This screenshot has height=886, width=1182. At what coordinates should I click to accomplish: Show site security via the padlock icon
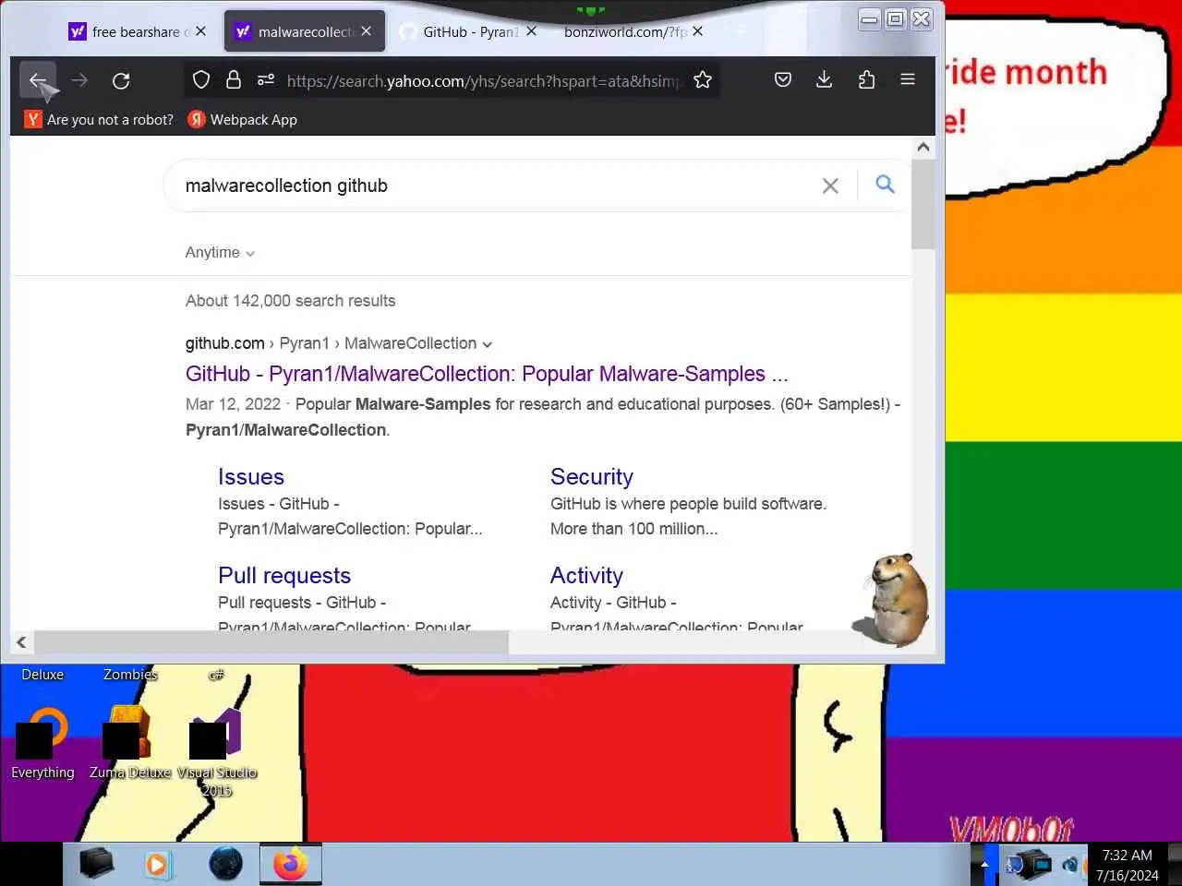[x=234, y=80]
